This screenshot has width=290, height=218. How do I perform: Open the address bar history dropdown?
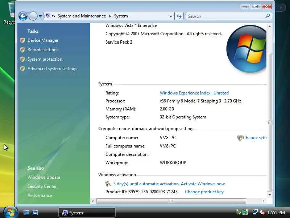(x=171, y=16)
